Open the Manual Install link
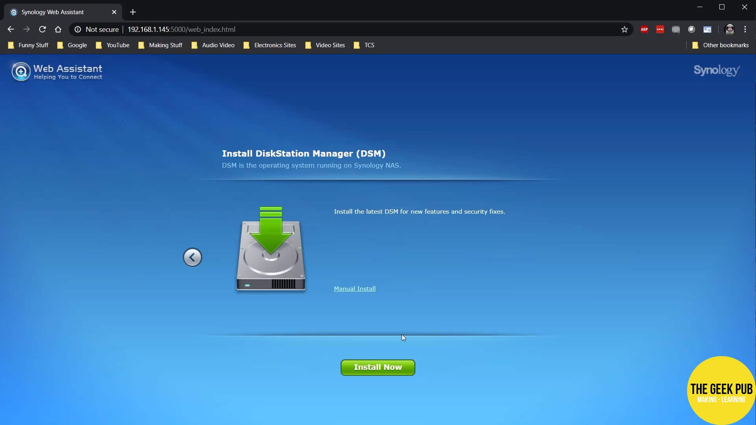Image resolution: width=756 pixels, height=425 pixels. [354, 288]
